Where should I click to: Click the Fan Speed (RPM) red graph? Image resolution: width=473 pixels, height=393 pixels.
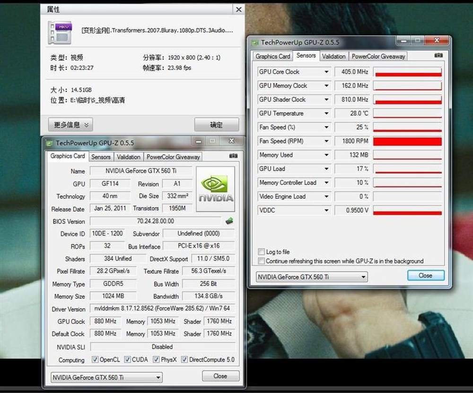click(x=407, y=141)
